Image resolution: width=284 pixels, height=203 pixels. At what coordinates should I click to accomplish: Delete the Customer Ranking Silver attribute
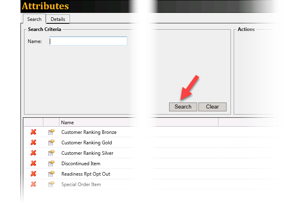(x=34, y=153)
